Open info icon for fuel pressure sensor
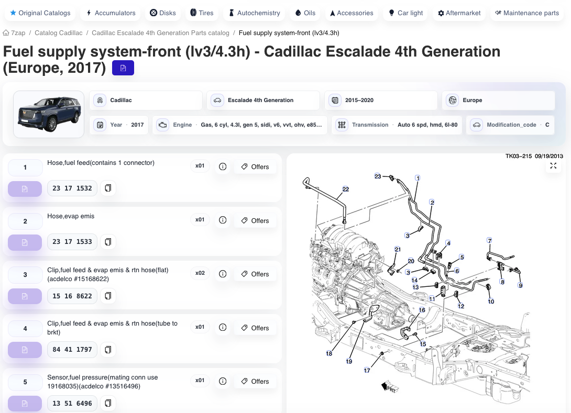The image size is (571, 413). coord(223,381)
